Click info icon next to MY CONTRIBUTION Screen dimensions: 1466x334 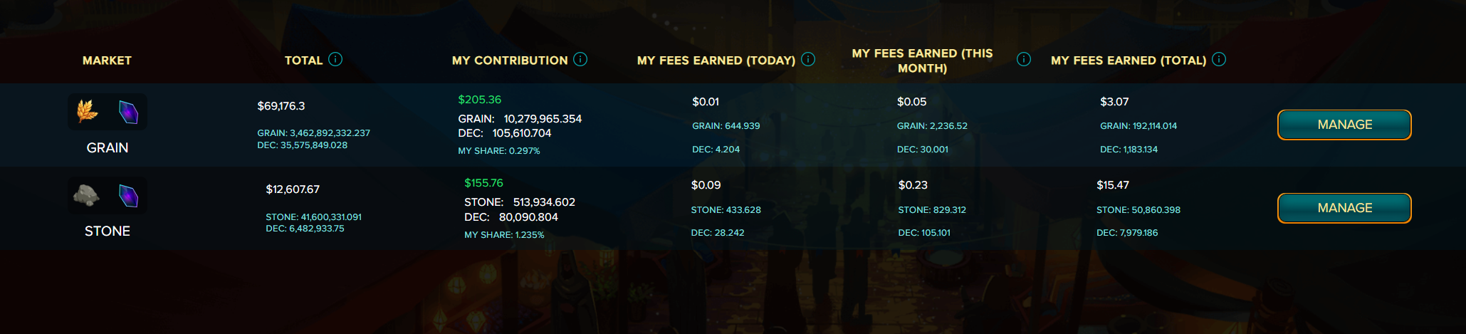[x=580, y=59]
